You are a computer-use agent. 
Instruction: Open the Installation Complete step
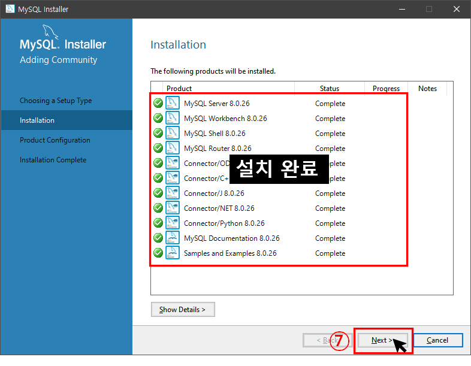pyautogui.click(x=53, y=160)
